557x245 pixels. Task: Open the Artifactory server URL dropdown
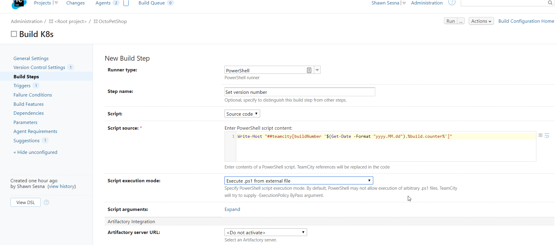click(265, 232)
